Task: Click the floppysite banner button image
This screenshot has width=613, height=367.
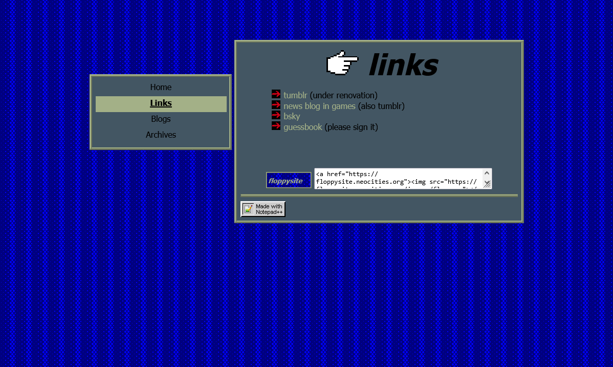Action: [289, 180]
